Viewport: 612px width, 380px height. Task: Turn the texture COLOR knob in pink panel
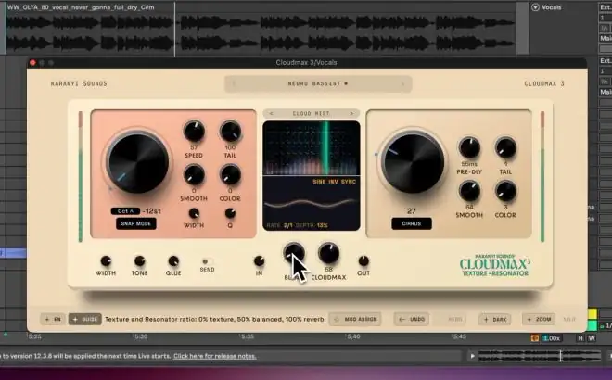[x=230, y=175]
